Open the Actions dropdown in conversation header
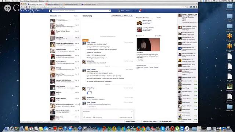 pyautogui.click(x=126, y=16)
